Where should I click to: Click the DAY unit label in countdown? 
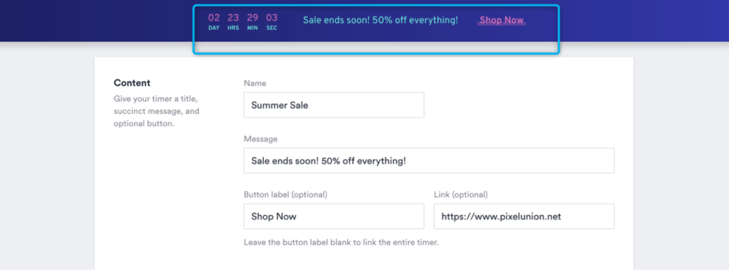click(214, 28)
